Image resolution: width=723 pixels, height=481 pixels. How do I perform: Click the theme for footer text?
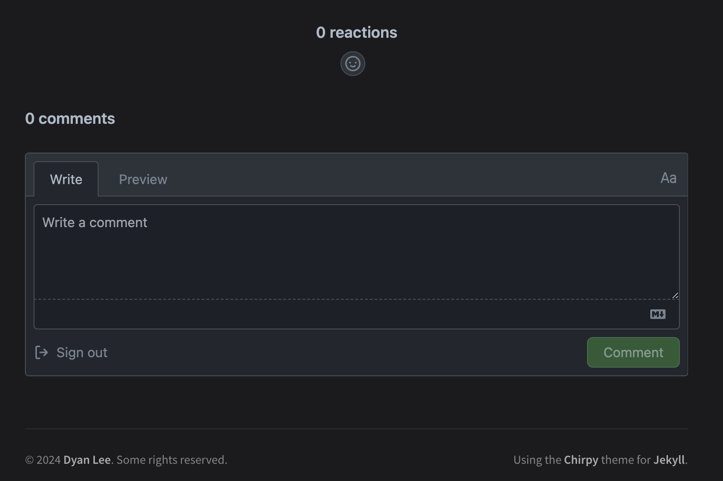[626, 460]
